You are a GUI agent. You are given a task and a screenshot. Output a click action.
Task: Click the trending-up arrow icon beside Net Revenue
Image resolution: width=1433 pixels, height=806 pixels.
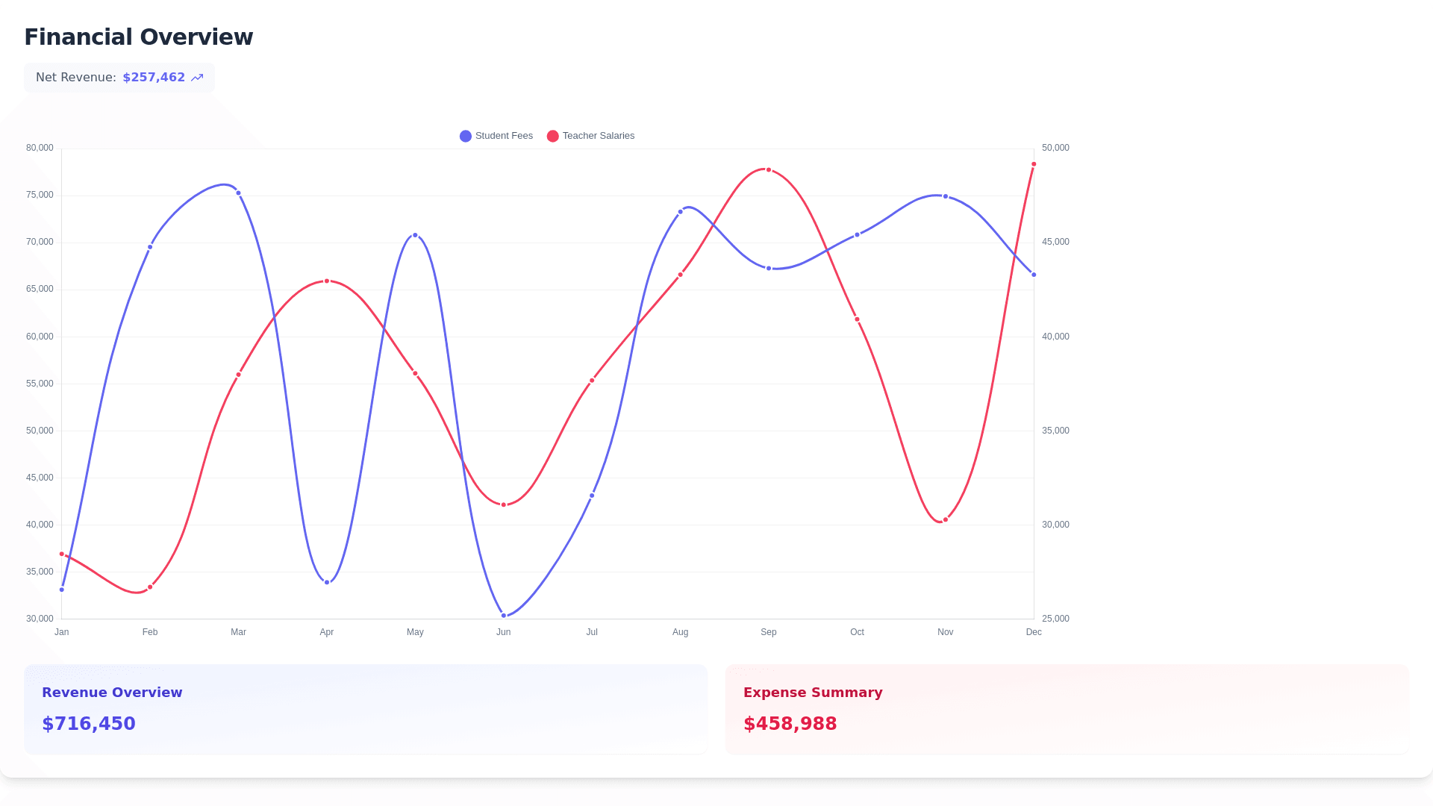pyautogui.click(x=197, y=78)
